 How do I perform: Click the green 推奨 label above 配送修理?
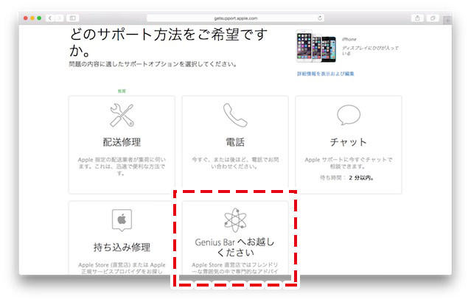(x=122, y=91)
